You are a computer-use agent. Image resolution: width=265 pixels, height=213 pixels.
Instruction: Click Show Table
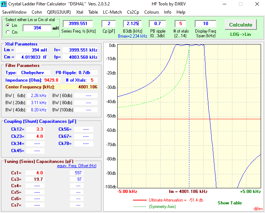tap(229, 203)
